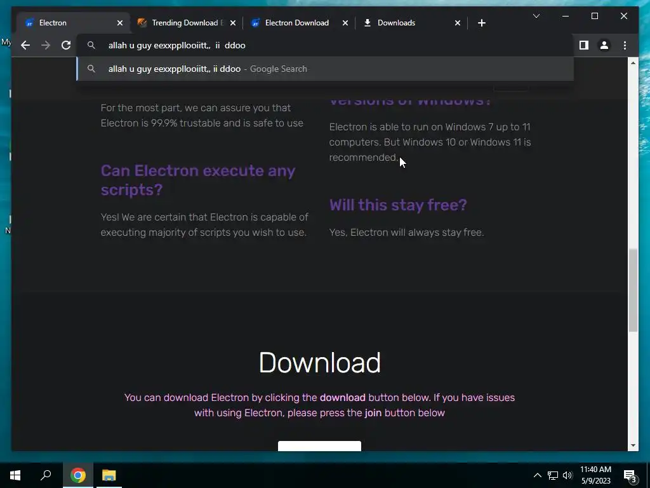This screenshot has height=488, width=650.
Task: Show hidden system tray icons
Action: [537, 475]
